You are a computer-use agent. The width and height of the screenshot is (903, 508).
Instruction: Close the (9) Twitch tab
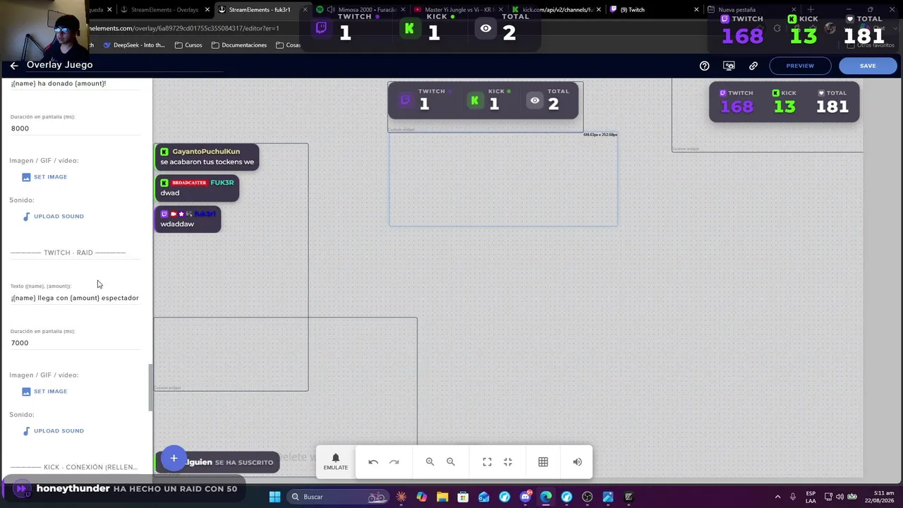[x=696, y=10]
